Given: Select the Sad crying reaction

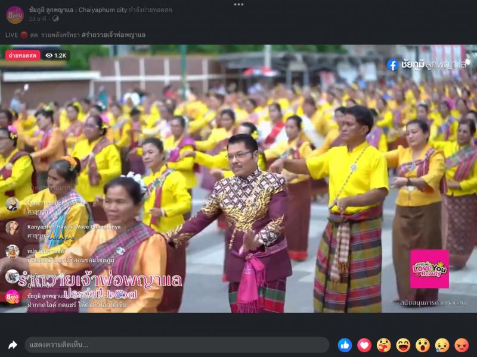Looking at the screenshot, I should (442, 345).
